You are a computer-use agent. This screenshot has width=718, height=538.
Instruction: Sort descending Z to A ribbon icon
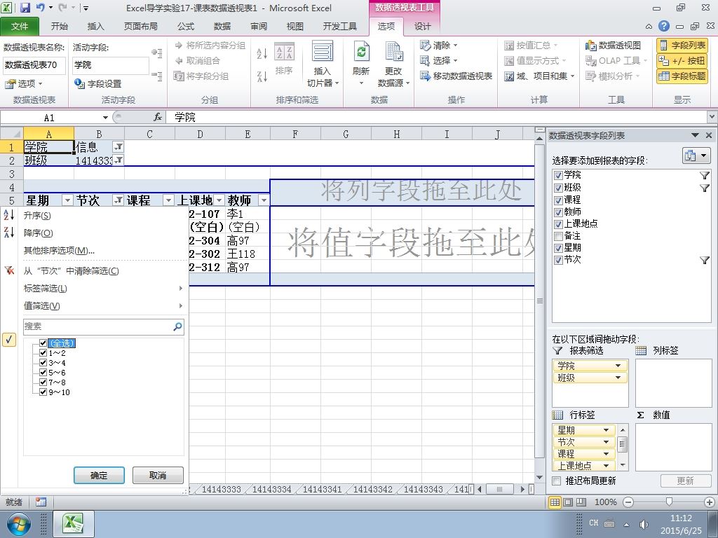(262, 76)
